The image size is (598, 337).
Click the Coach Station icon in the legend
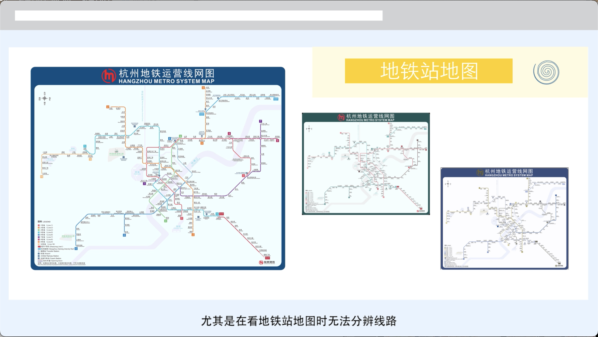coord(39,258)
